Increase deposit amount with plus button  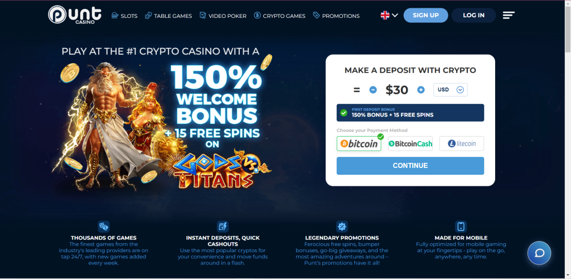(x=421, y=90)
